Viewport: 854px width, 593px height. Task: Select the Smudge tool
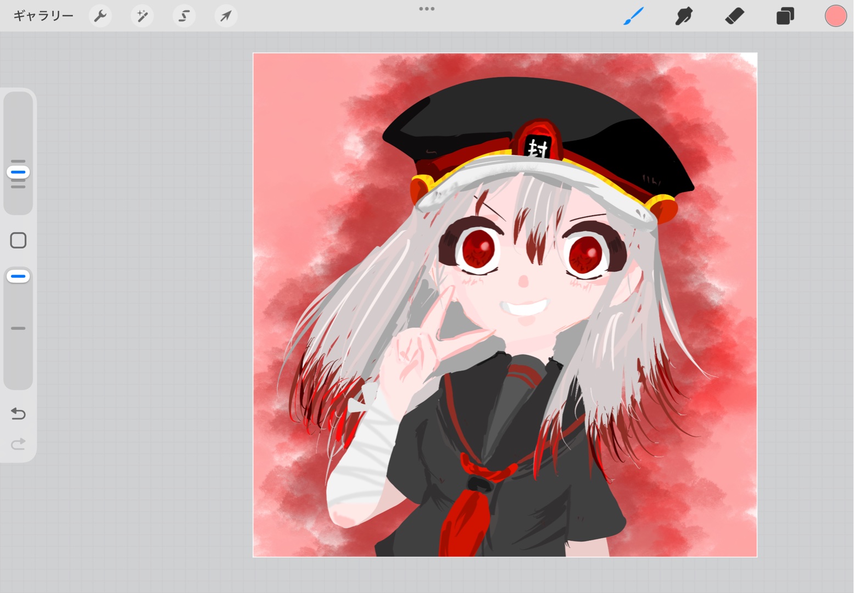coord(684,16)
